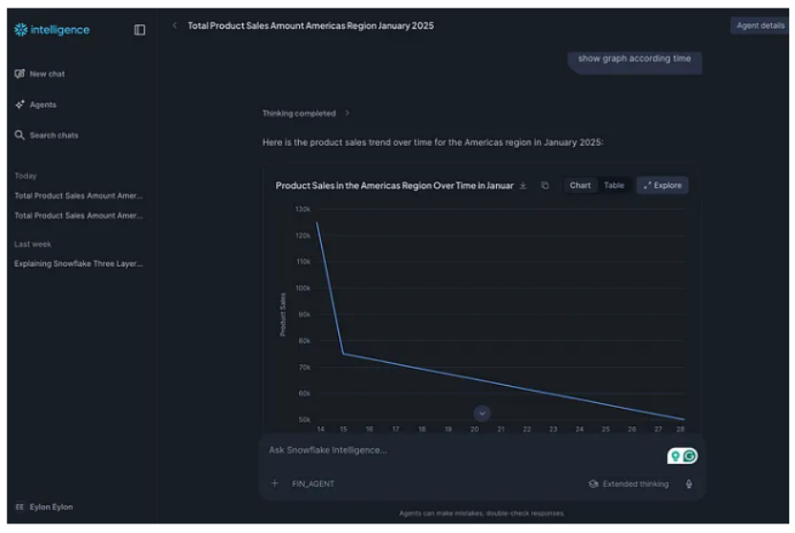
Task: Open Explaining Snowflake Three Layer chat
Action: click(x=78, y=264)
